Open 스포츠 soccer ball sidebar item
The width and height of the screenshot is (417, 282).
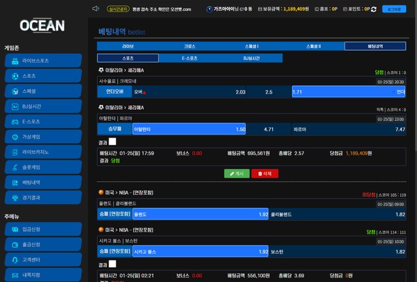pyautogui.click(x=43, y=76)
